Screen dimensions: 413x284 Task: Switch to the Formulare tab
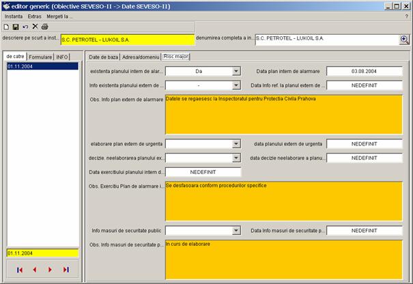40,57
